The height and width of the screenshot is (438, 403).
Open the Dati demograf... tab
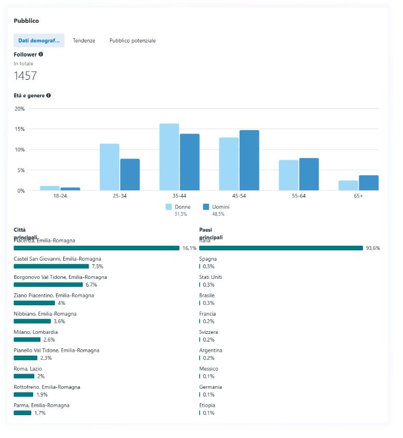click(39, 40)
